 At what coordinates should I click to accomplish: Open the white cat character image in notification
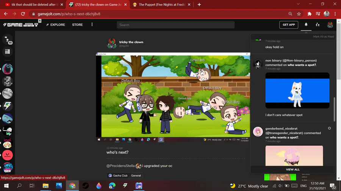(297, 91)
